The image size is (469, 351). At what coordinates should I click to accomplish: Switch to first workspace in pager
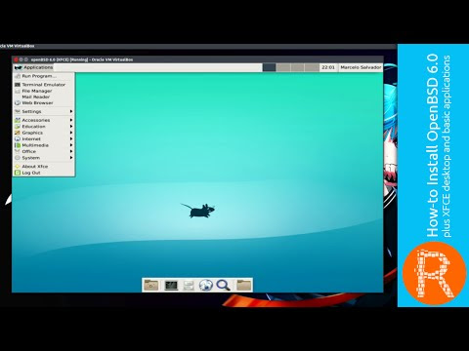[270, 67]
